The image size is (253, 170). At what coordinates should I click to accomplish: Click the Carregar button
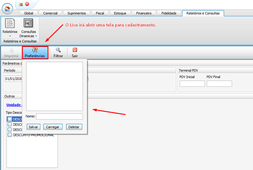(x=53, y=127)
